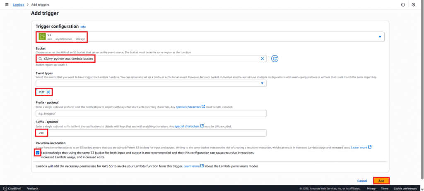Open Feedback in the footer
Image resolution: width=424 pixels, height=191 pixels.
tap(32, 189)
